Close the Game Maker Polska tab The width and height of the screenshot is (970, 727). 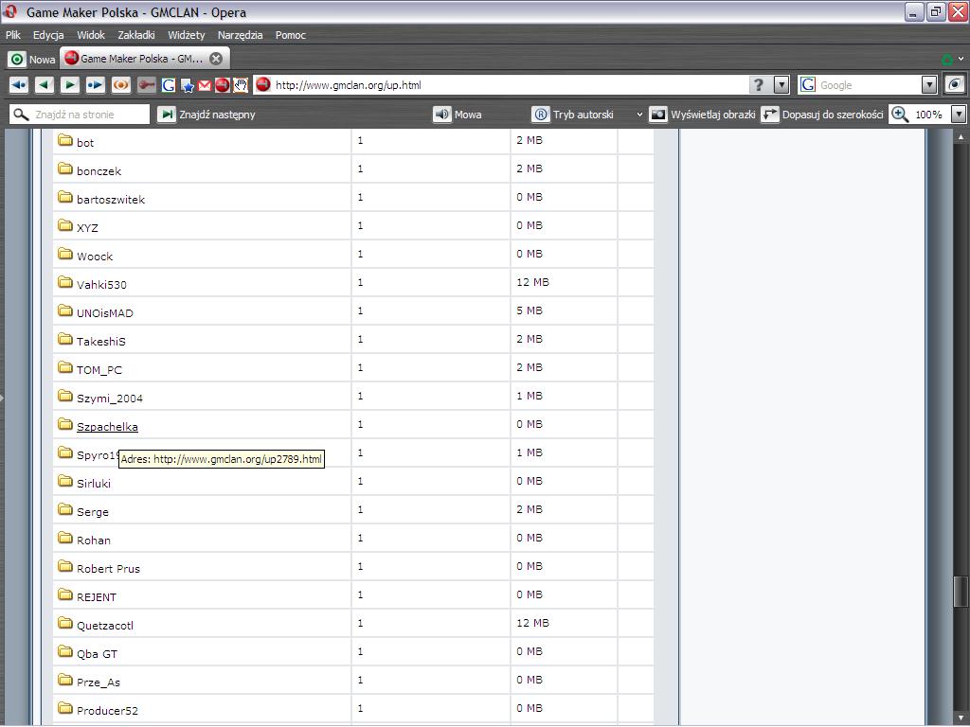coord(216,59)
